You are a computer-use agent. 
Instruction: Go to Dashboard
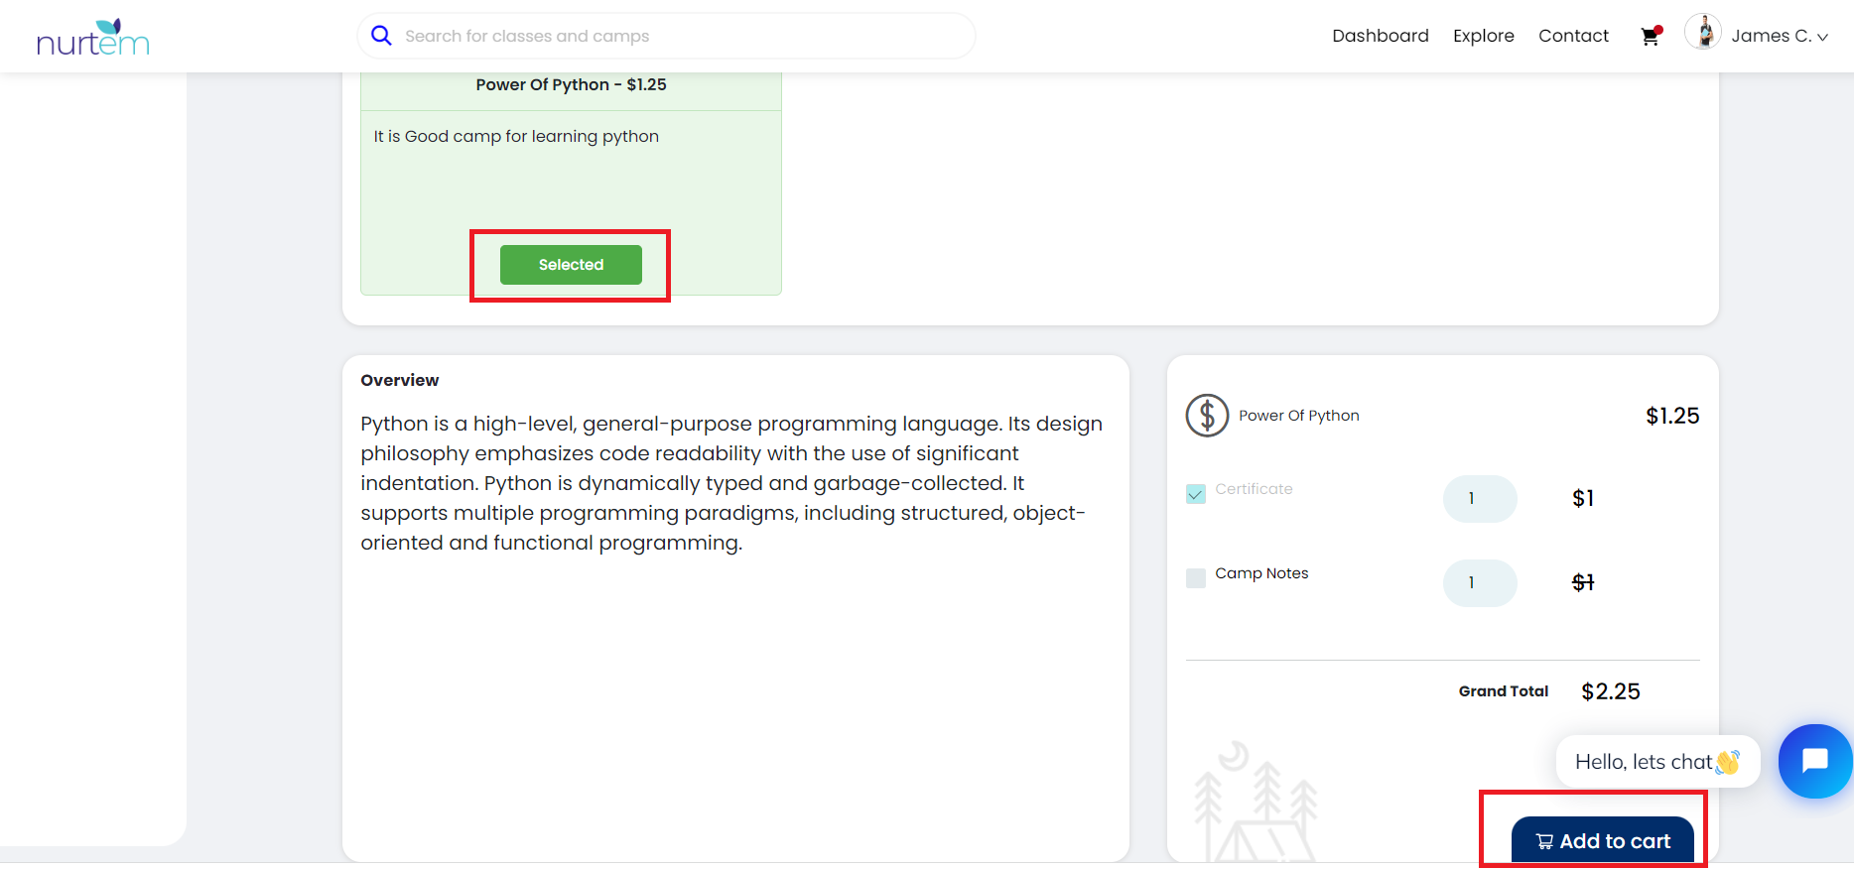coord(1380,36)
